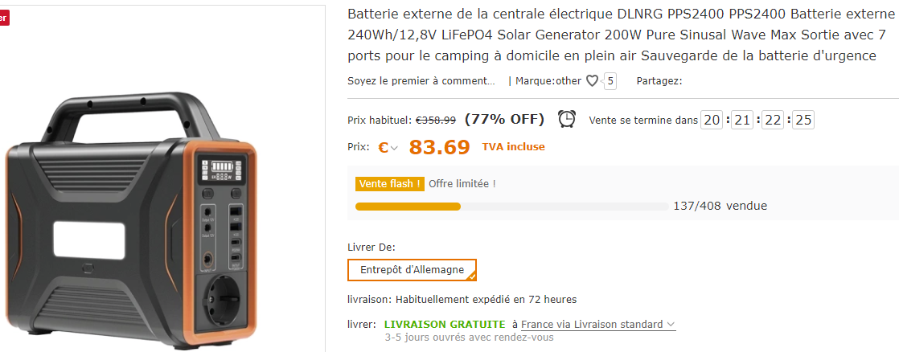The image size is (899, 352).
Task: Click the Vente flash ! badge
Action: 389,184
